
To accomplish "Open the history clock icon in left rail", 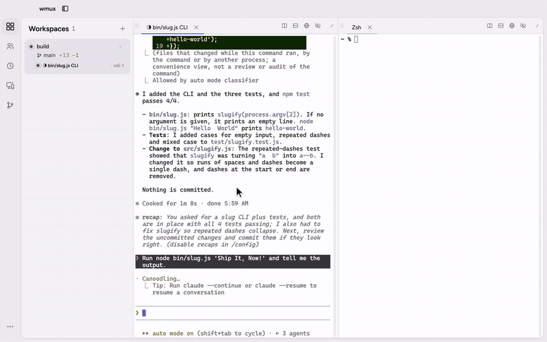I will click(11, 66).
